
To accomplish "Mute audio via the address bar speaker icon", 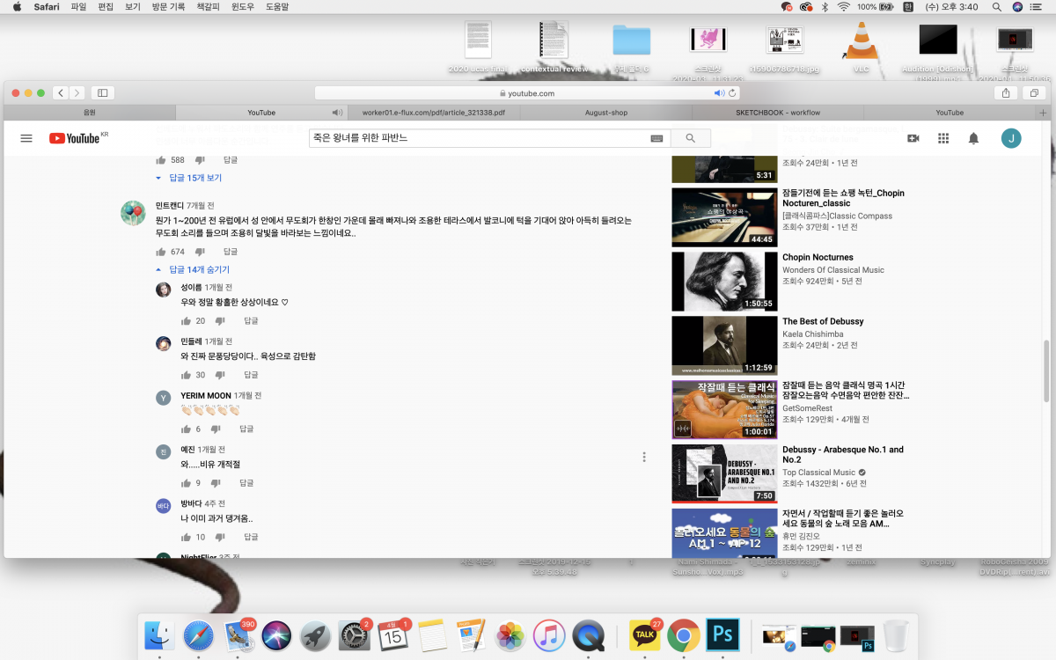I will point(718,93).
